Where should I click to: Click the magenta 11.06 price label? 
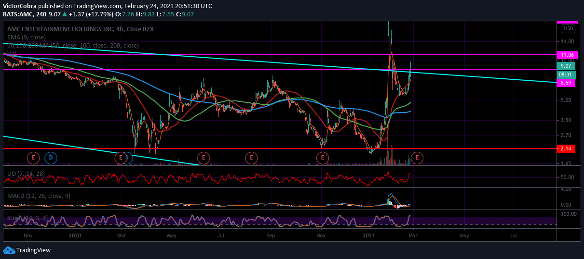point(567,56)
